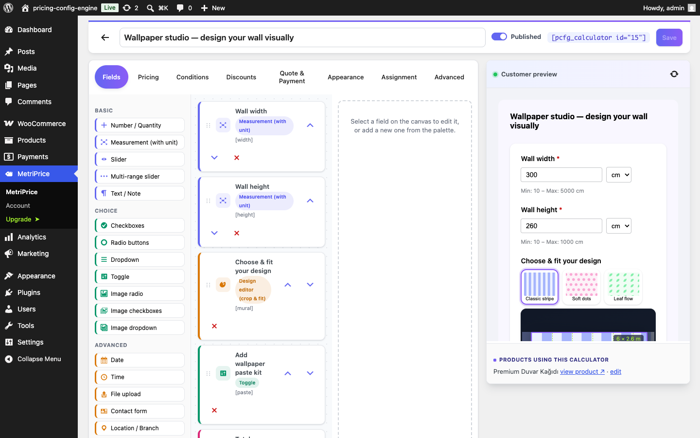Open comments bubble in admin bar
This screenshot has width=700, height=438.
[x=184, y=8]
